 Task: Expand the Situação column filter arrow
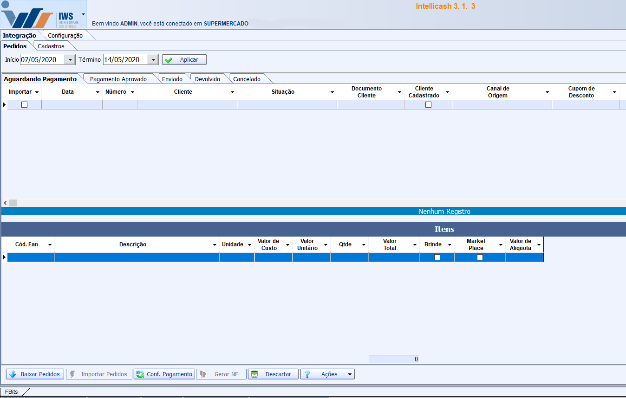(x=332, y=92)
